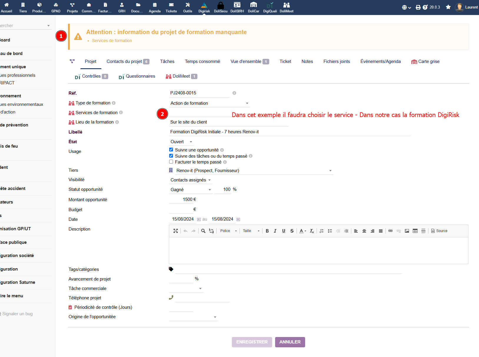Open the Digirisk module icon
Image resolution: width=479 pixels, height=357 pixels.
pyautogui.click(x=204, y=5)
